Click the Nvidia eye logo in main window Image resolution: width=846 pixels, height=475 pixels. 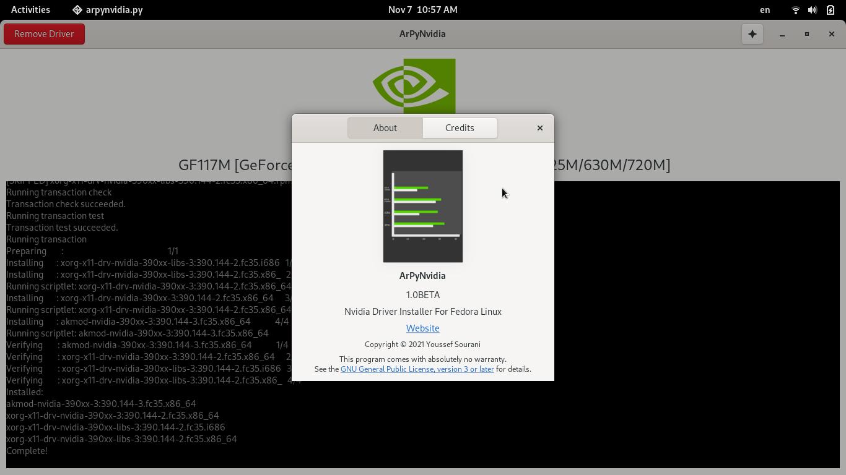pos(414,86)
